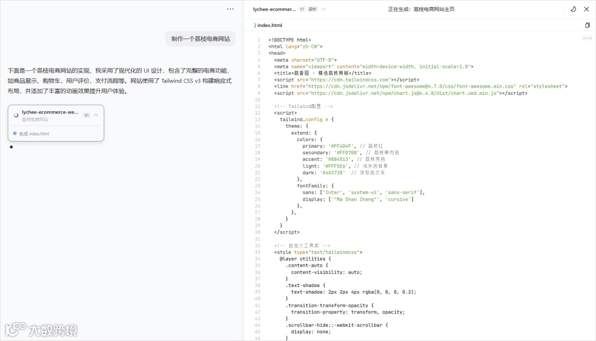Click the AI生成 badge in the code area
The width and height of the screenshot is (596, 341).
pyautogui.click(x=587, y=39)
